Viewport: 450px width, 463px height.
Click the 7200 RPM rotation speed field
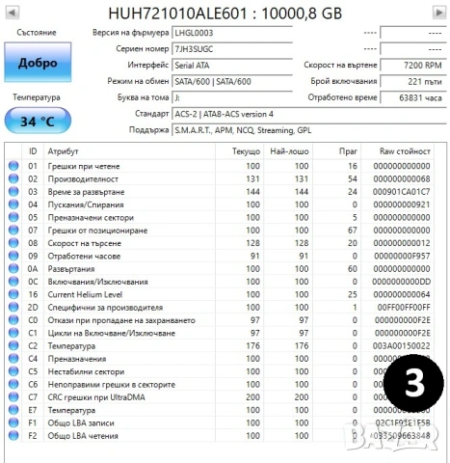coord(413,66)
